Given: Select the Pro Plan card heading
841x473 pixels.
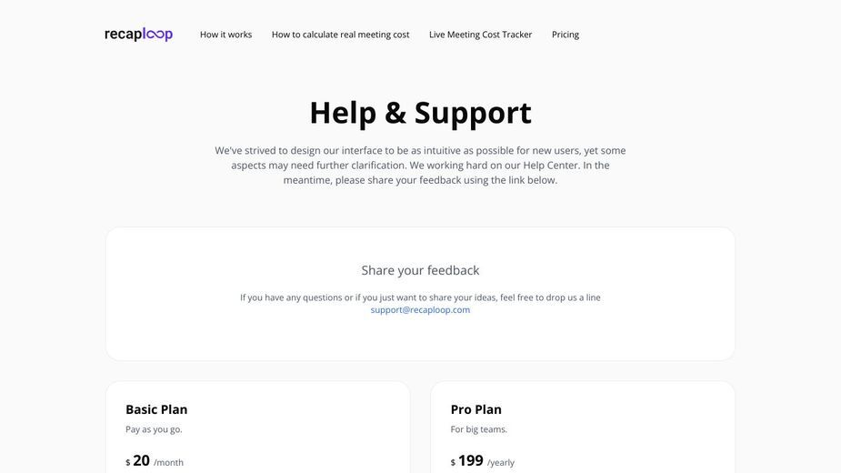Looking at the screenshot, I should tap(476, 409).
